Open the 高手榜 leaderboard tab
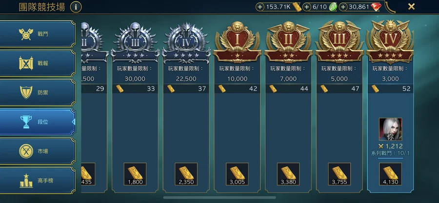 [x=38, y=181]
